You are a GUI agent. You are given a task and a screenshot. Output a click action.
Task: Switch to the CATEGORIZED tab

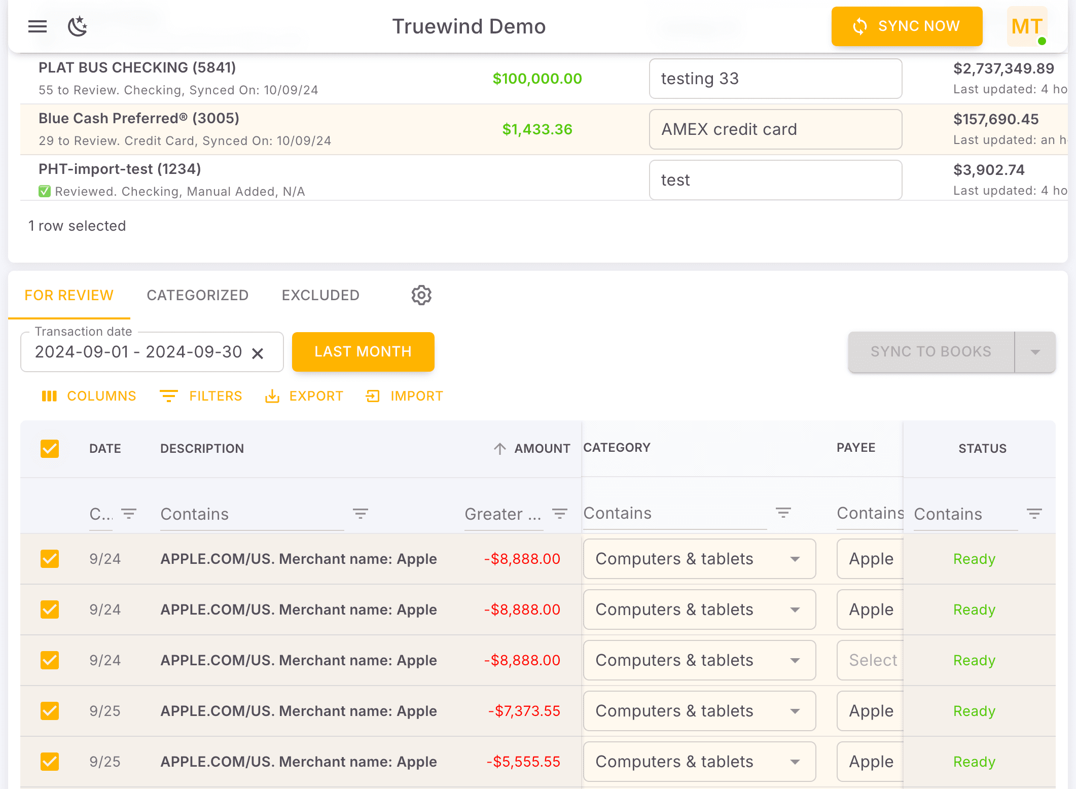pos(197,295)
